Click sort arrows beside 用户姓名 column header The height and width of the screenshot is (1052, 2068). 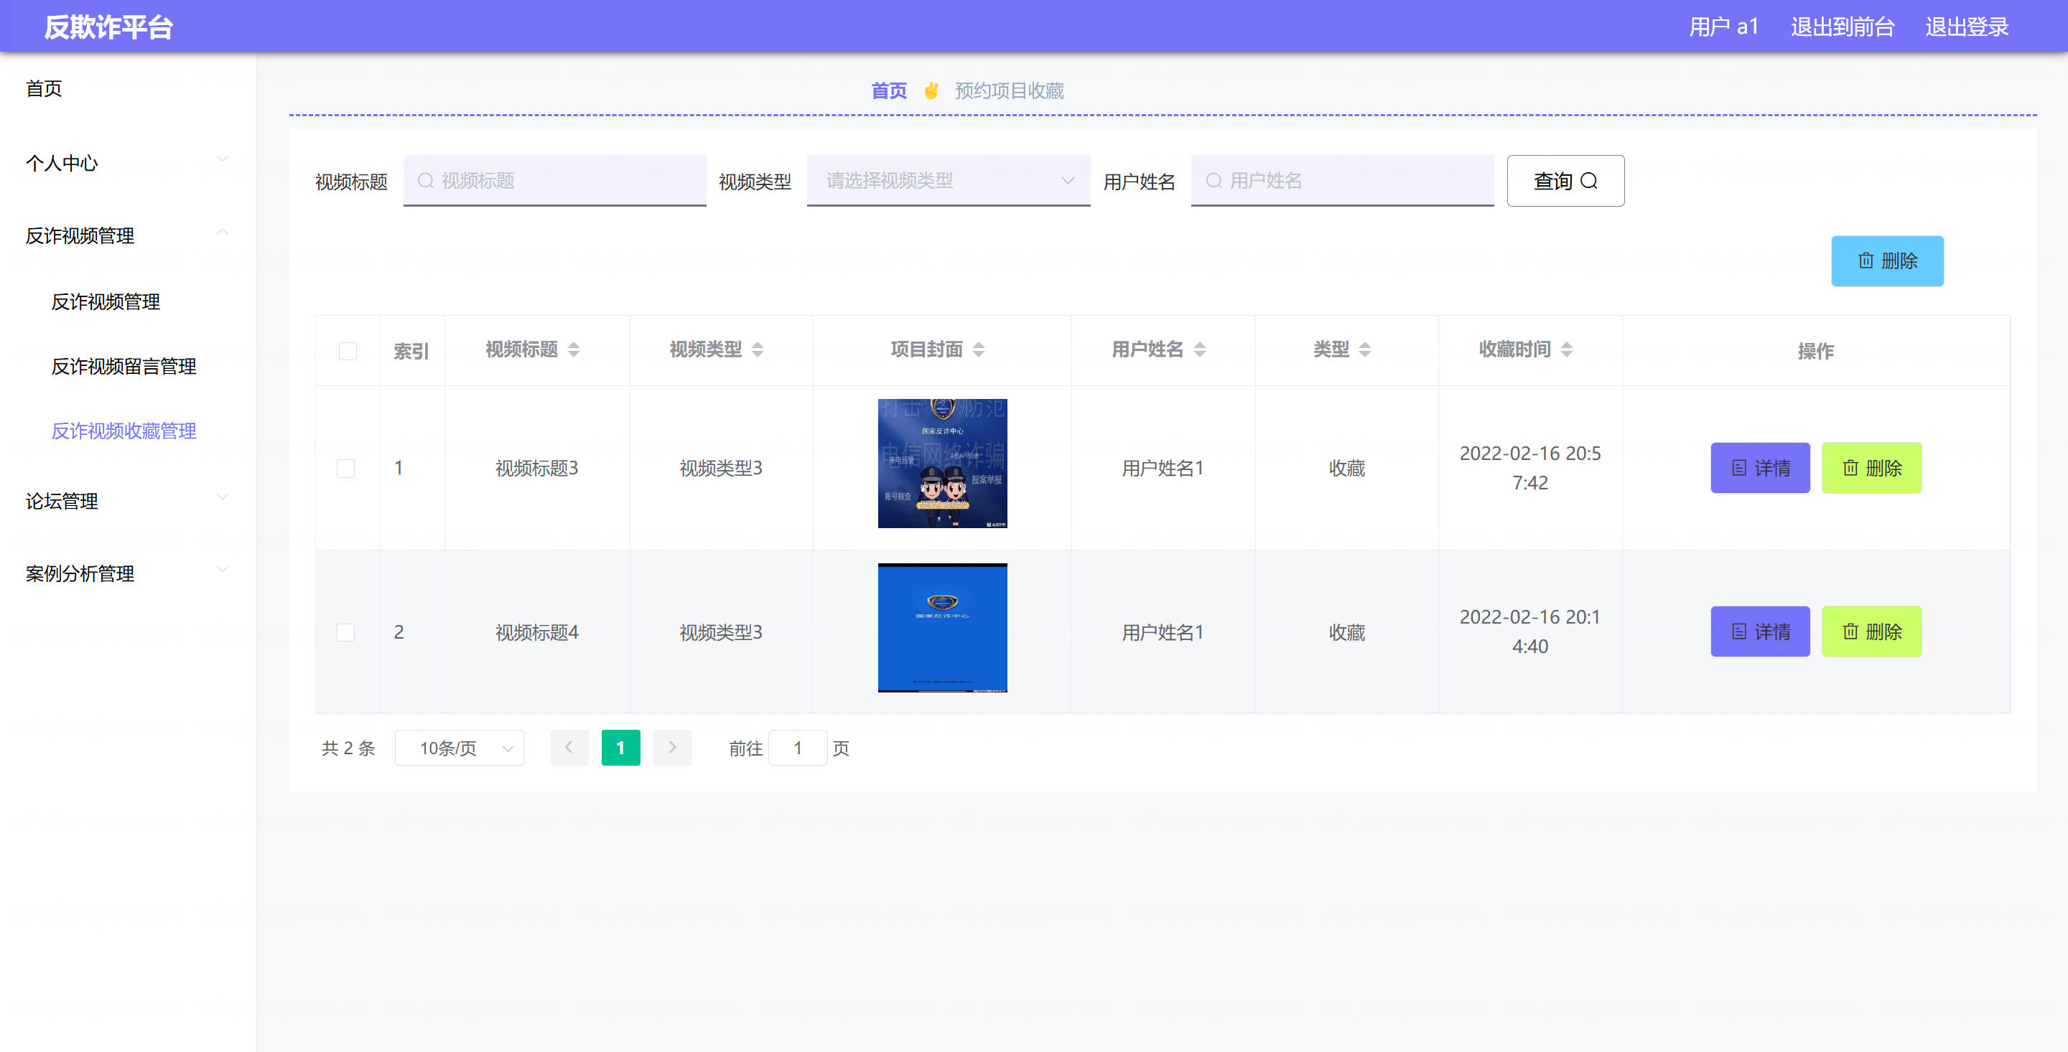point(1199,350)
